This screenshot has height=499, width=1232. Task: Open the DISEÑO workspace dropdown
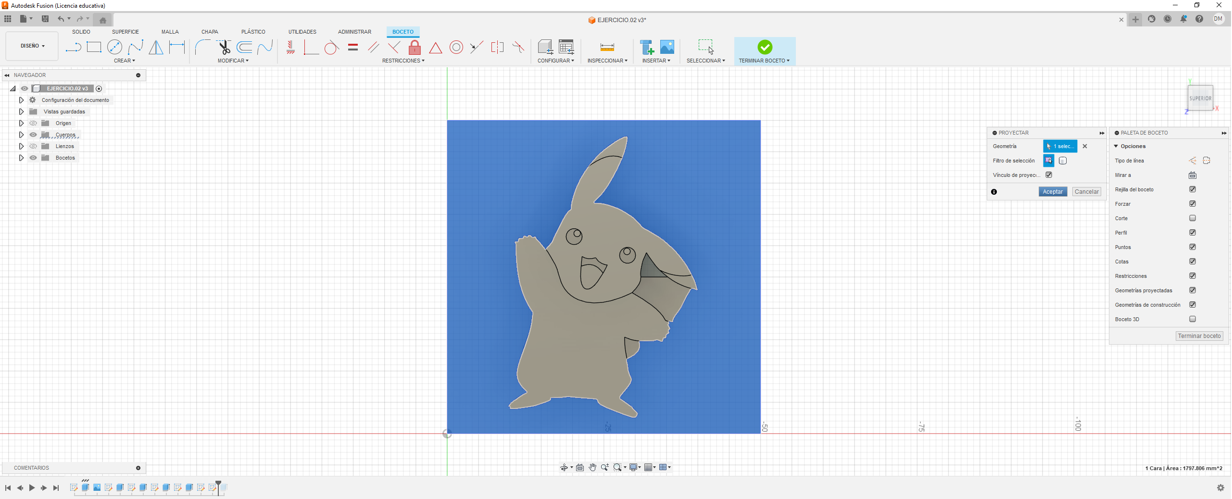click(x=32, y=46)
